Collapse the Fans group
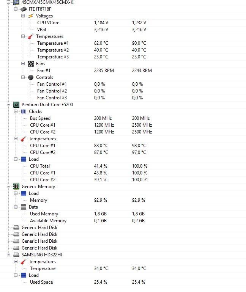The width and height of the screenshot is (246, 292). coord(23,64)
